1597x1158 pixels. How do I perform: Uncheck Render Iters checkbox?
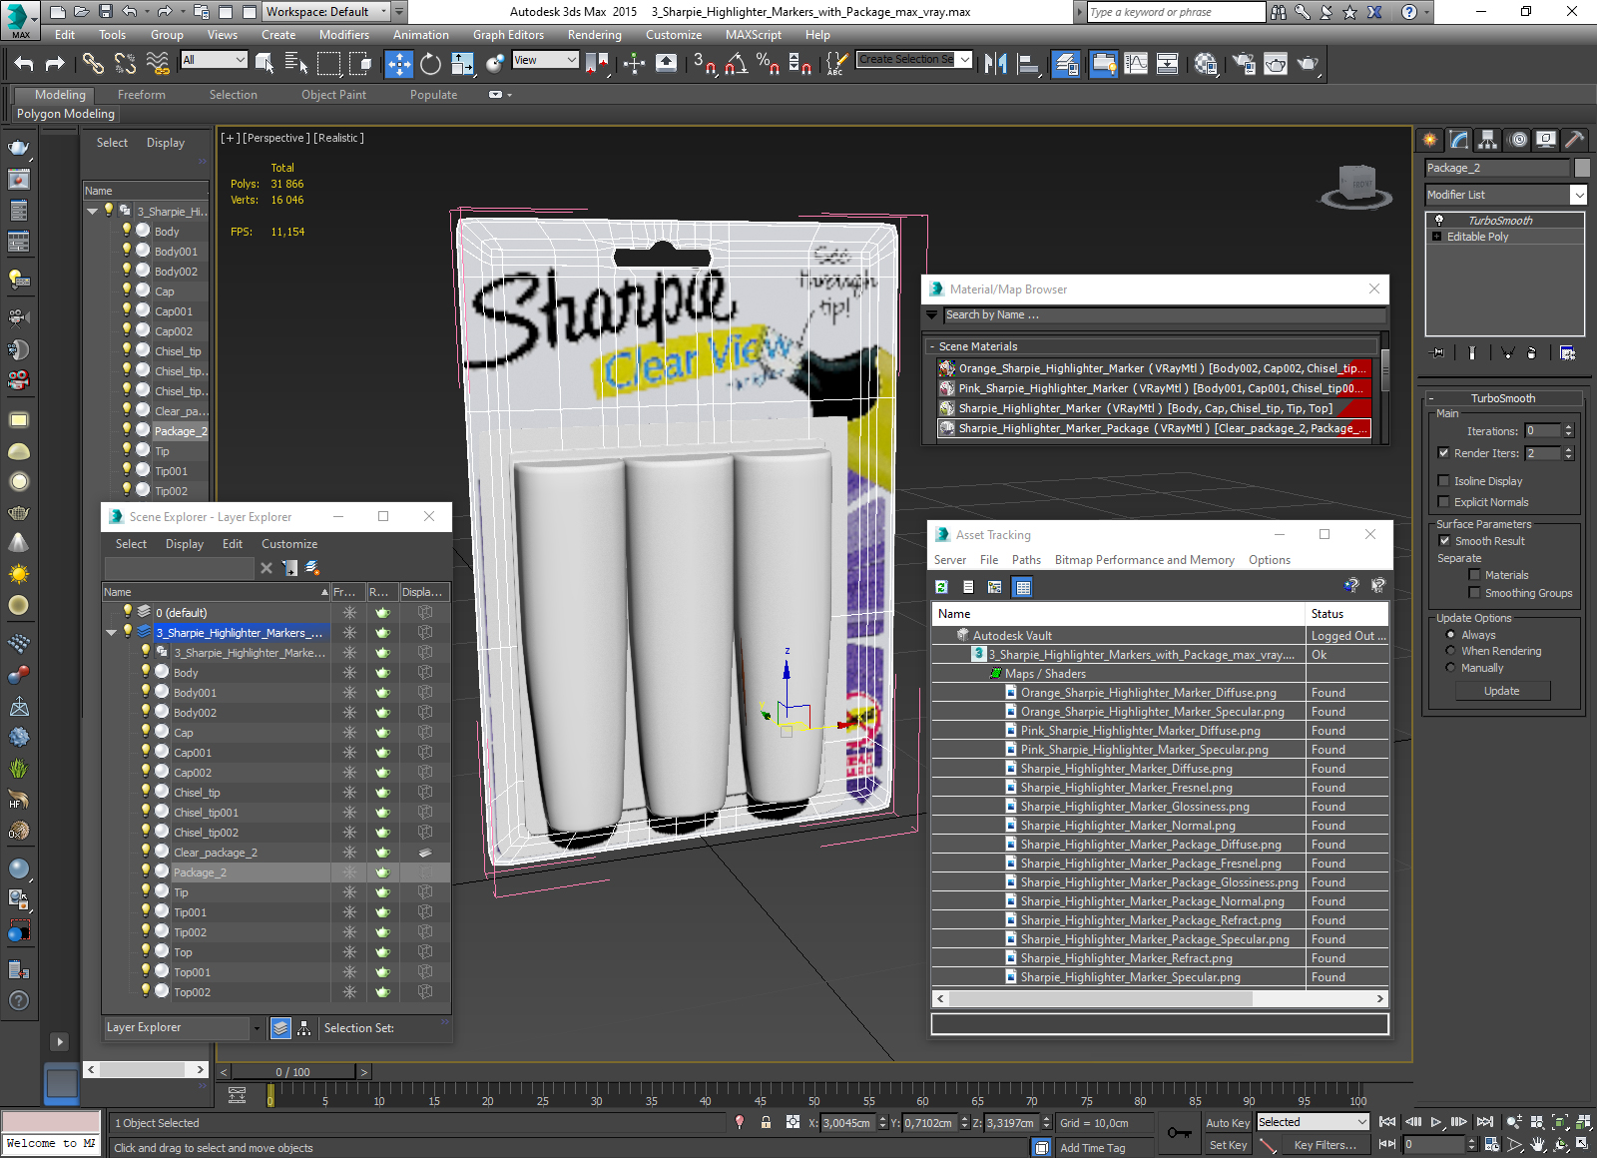pyautogui.click(x=1443, y=453)
